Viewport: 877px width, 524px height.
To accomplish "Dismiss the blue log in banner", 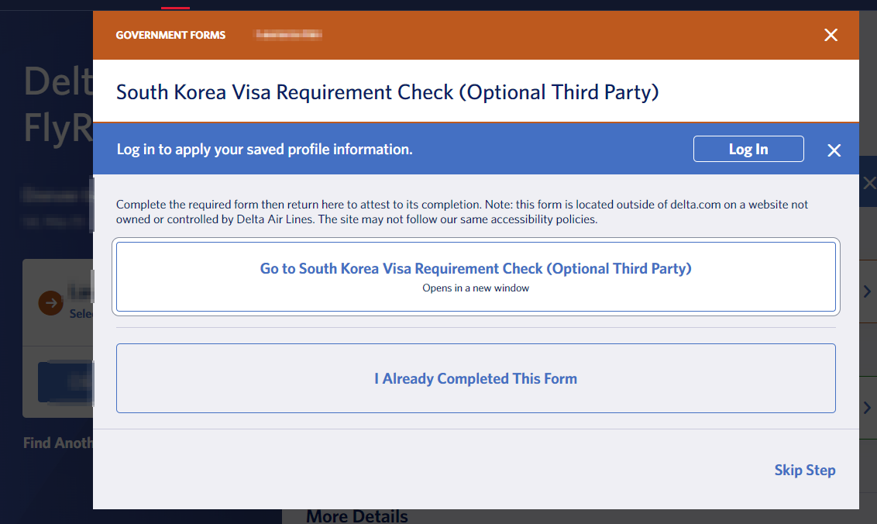I will pyautogui.click(x=834, y=150).
